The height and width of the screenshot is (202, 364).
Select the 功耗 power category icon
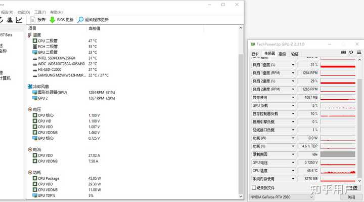(x=30, y=173)
